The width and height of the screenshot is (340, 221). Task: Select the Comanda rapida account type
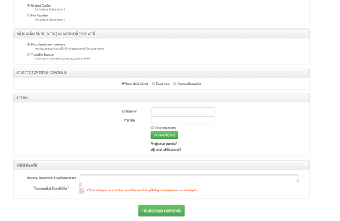[x=175, y=84]
